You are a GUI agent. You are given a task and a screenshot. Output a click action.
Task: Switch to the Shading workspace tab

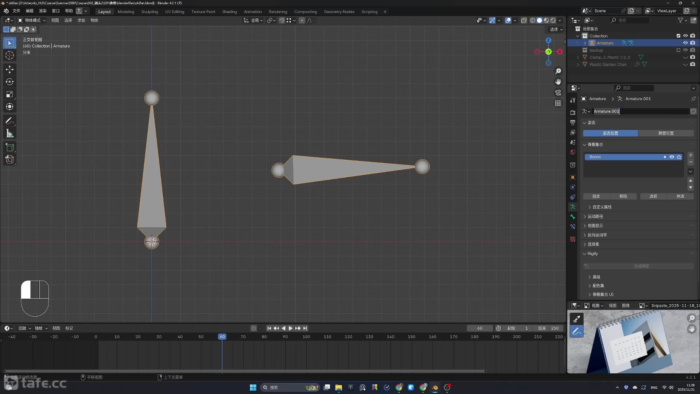[x=229, y=12]
